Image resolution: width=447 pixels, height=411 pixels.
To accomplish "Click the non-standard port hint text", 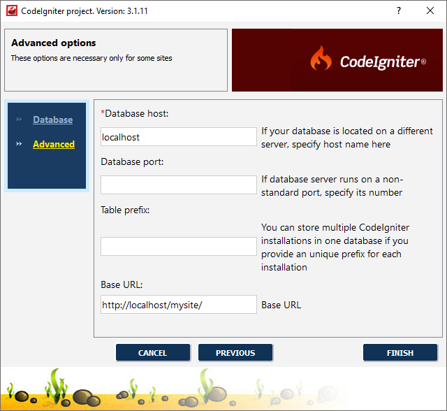I will (x=332, y=186).
